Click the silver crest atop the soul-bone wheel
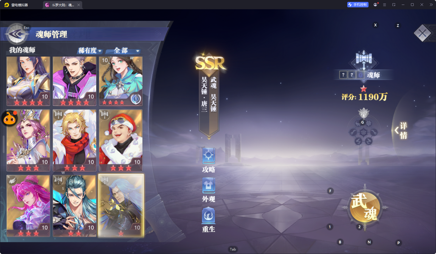436x254 pixels. click(x=364, y=113)
